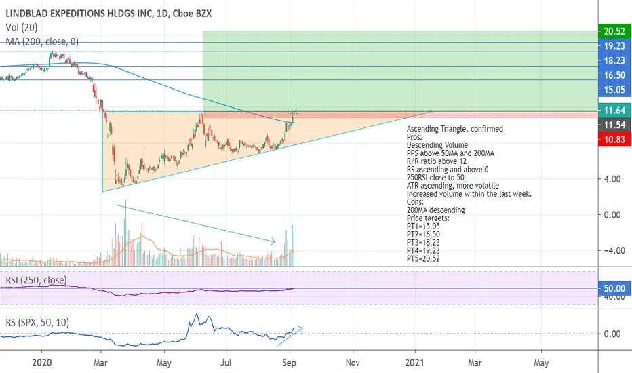Select the MA (200, close, 0) indicator label
The image size is (632, 373).
[42, 41]
